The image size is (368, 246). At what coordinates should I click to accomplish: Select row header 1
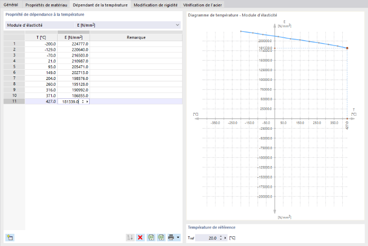coord(15,44)
